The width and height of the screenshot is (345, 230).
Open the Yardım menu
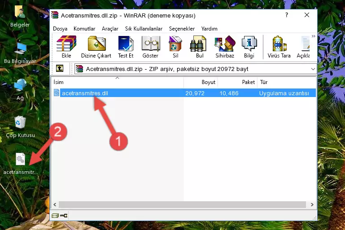pyautogui.click(x=209, y=29)
